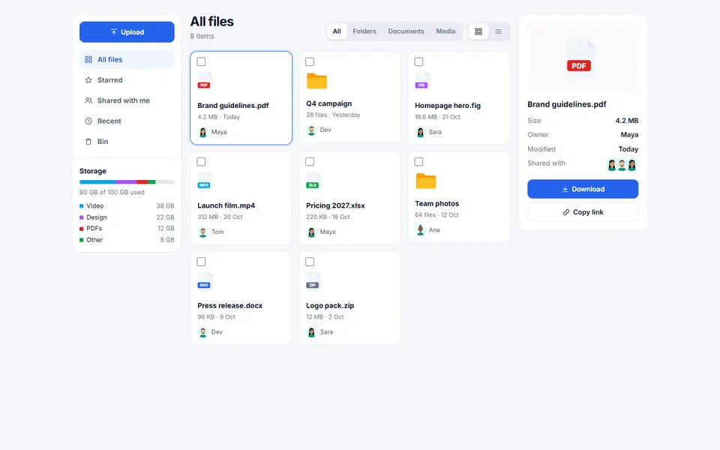The width and height of the screenshot is (720, 450).
Task: Open the Bin
Action: (127, 142)
